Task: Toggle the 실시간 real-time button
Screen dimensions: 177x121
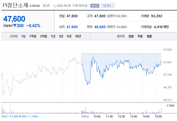Action: [95, 6]
